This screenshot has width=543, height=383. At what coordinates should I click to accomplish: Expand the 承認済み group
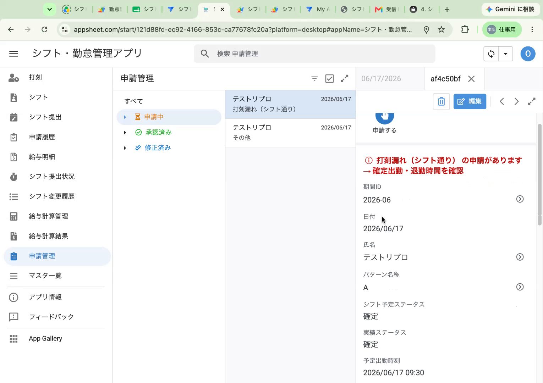(x=125, y=133)
